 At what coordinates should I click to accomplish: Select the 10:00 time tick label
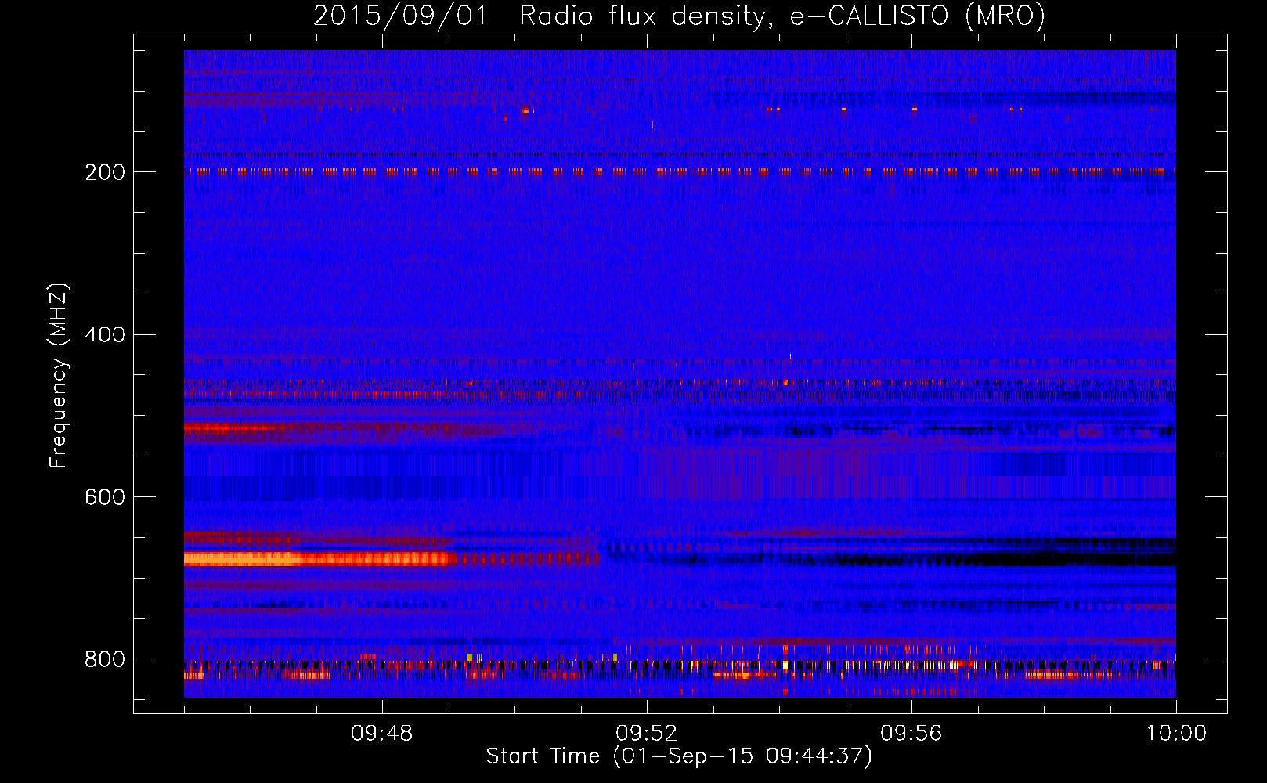click(1176, 734)
